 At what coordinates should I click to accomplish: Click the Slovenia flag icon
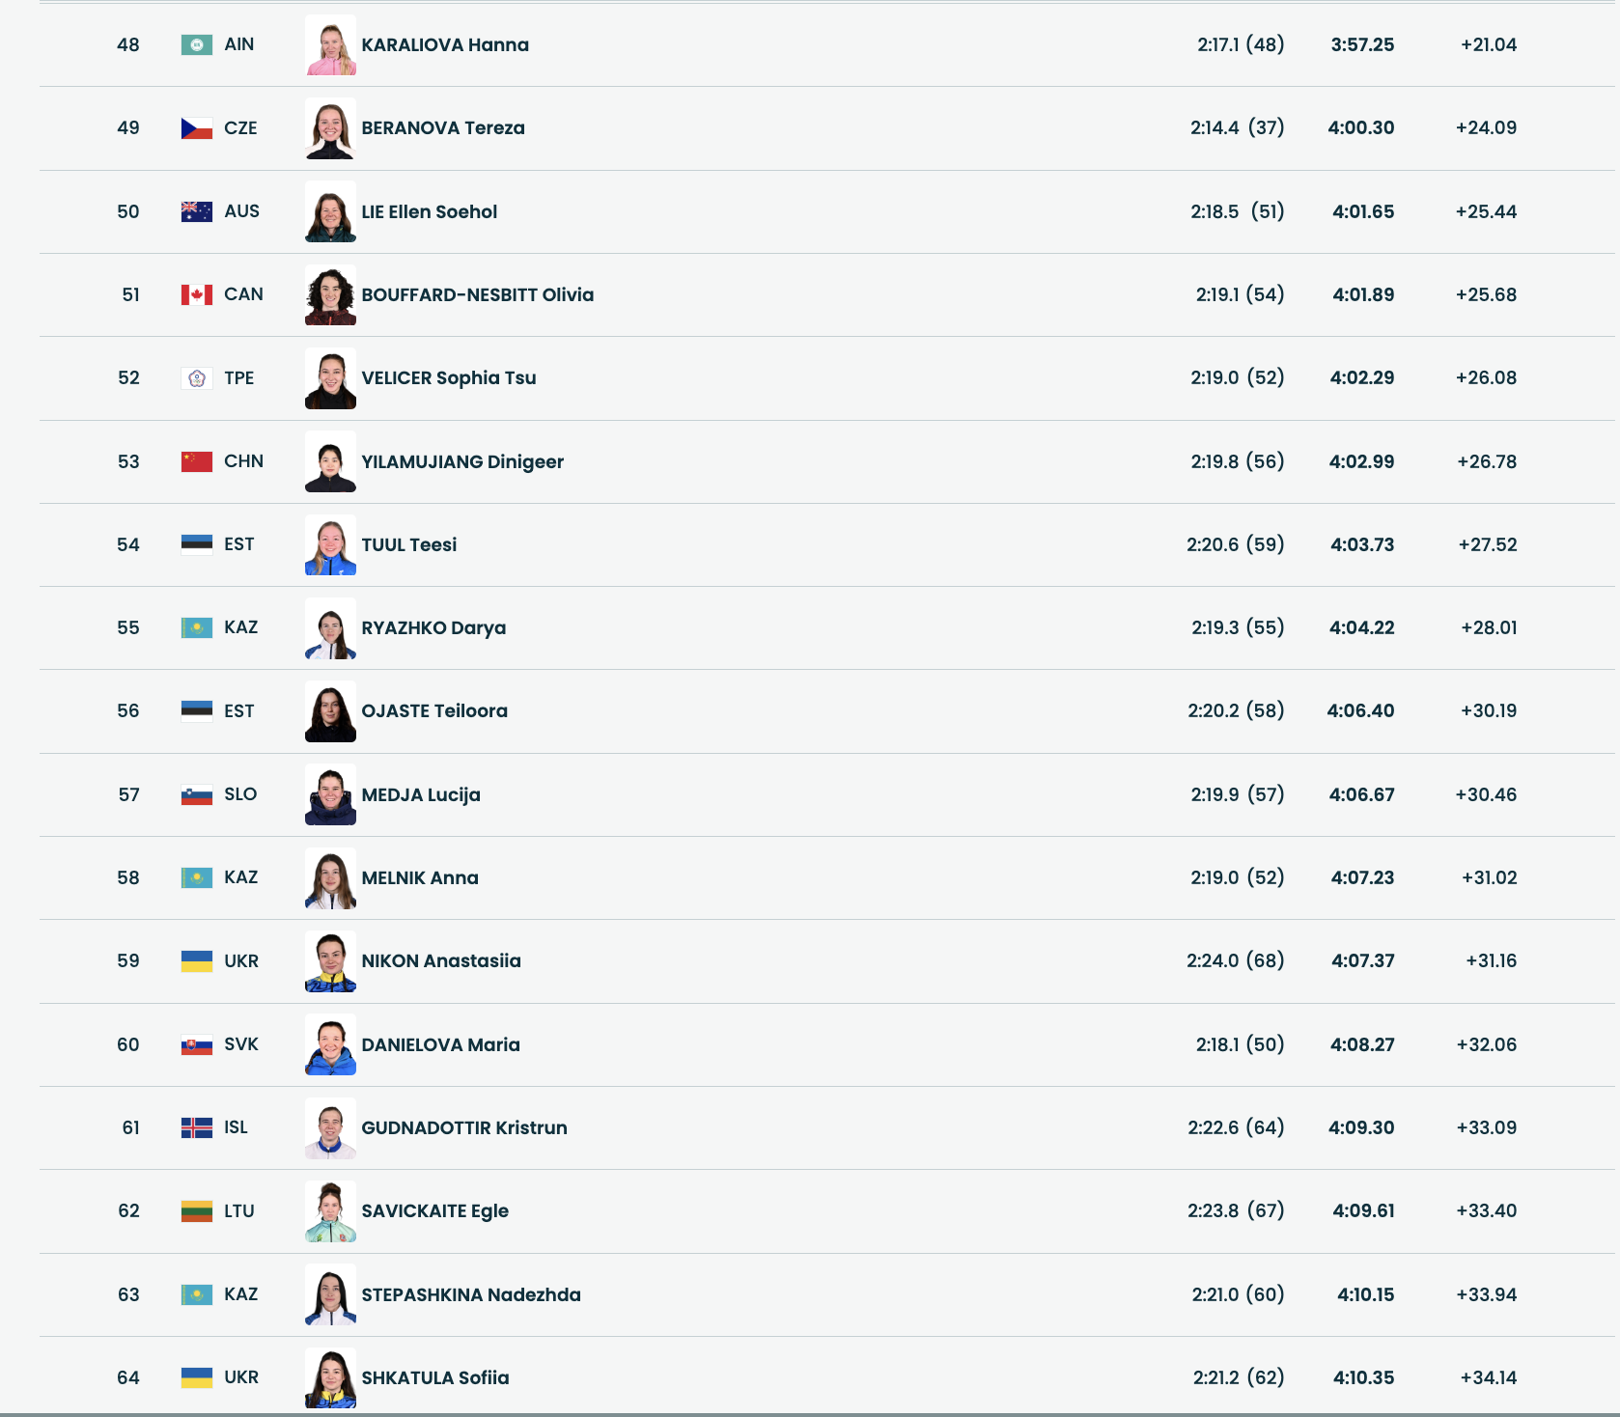click(196, 795)
